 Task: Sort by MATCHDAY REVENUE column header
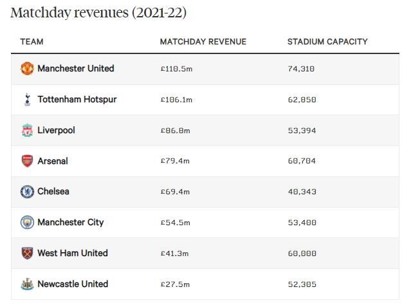click(203, 42)
